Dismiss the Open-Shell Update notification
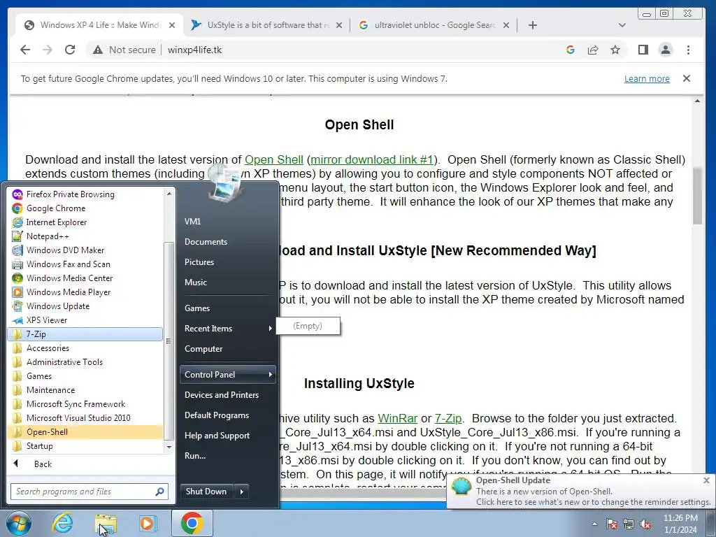This screenshot has width=716, height=537. (x=706, y=480)
